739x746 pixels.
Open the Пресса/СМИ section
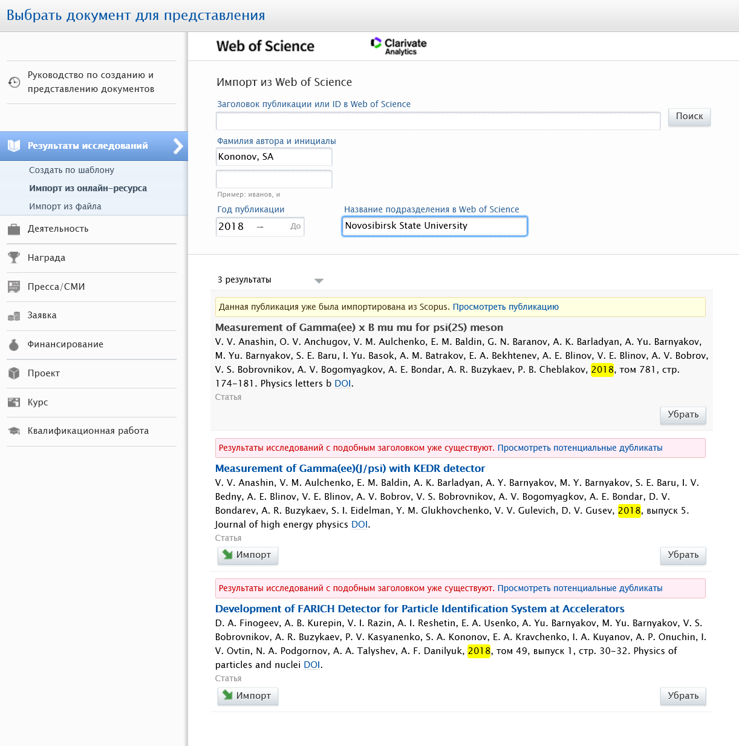(56, 287)
